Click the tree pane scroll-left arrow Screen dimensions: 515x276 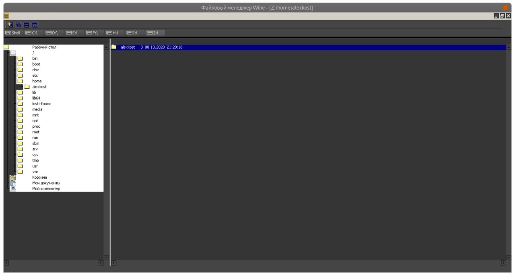click(x=6, y=263)
